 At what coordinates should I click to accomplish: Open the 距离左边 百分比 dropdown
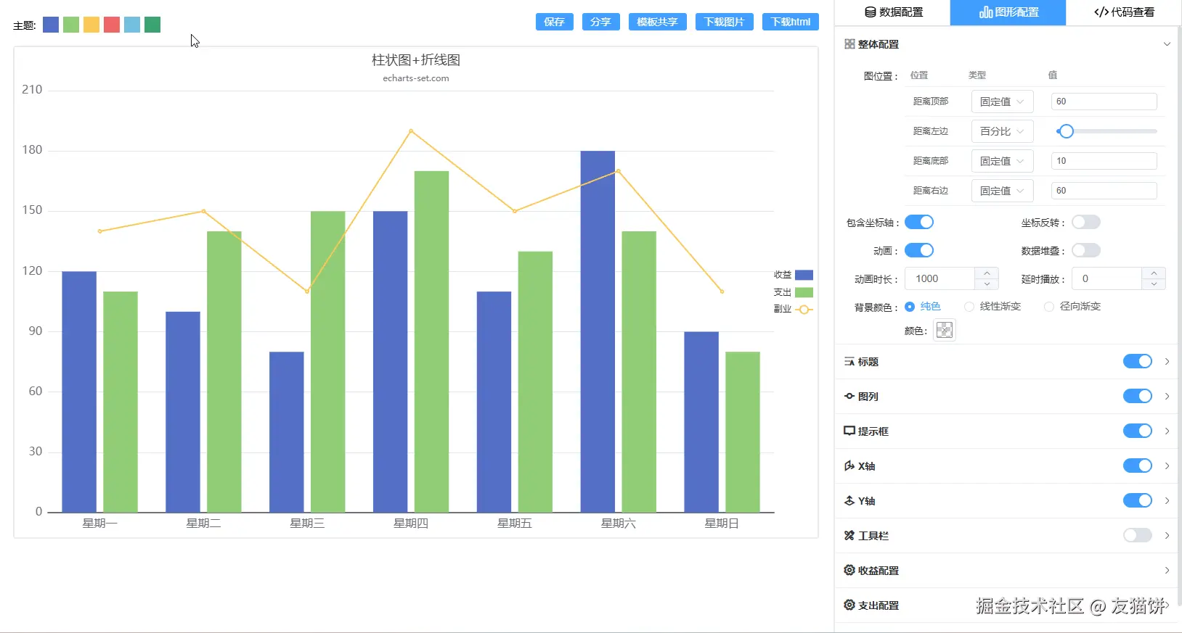1002,131
